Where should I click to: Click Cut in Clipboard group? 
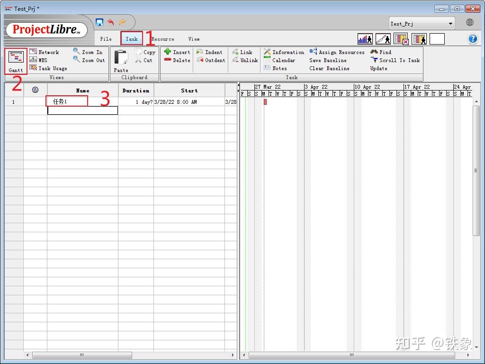(x=144, y=60)
